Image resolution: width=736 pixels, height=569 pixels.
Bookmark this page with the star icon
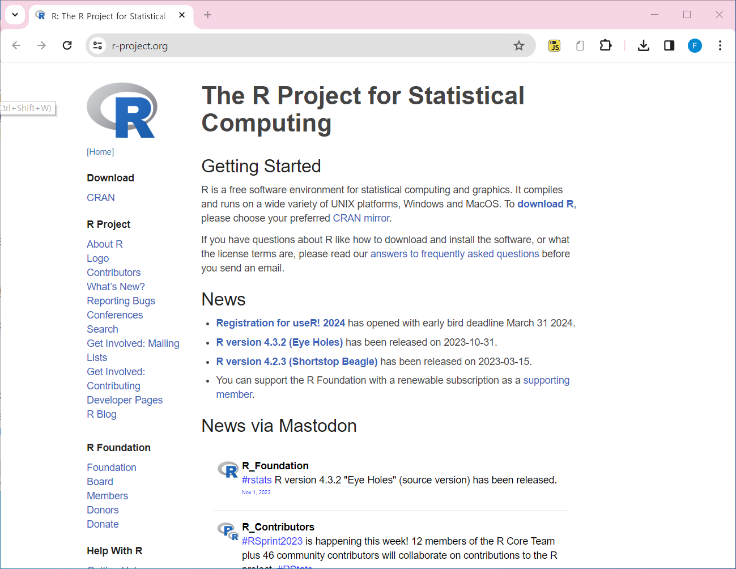519,45
